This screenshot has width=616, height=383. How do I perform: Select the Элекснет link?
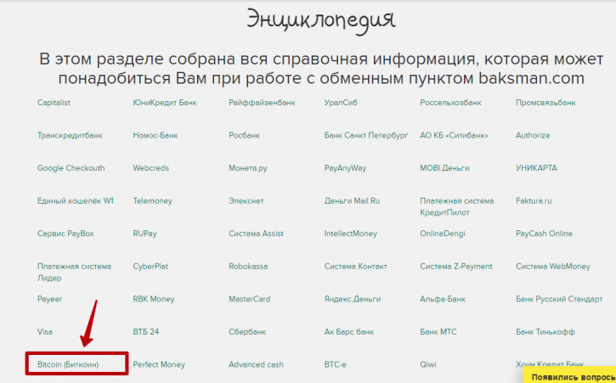(x=246, y=200)
